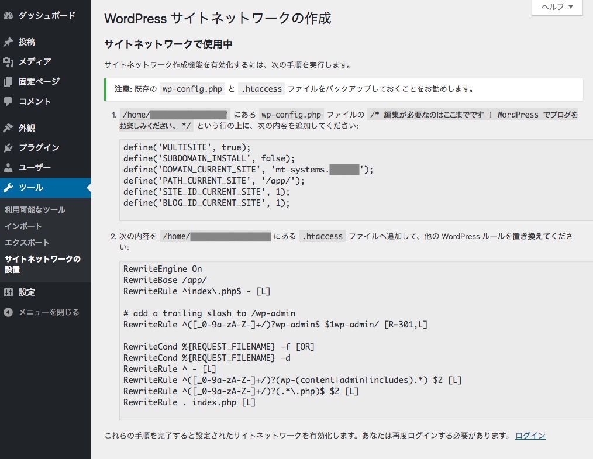Click wp-config.php code tag in notice
The height and width of the screenshot is (459, 593).
click(x=192, y=89)
